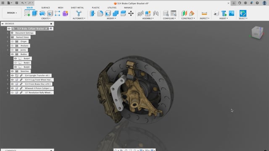The image size is (269, 151).
Task: Show Body5 in the browser
Action: 16,62
